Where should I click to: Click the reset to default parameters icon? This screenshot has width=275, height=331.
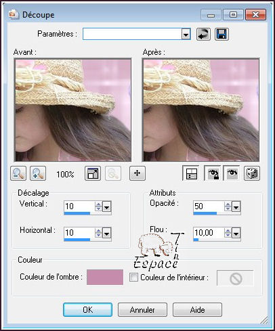tap(203, 35)
